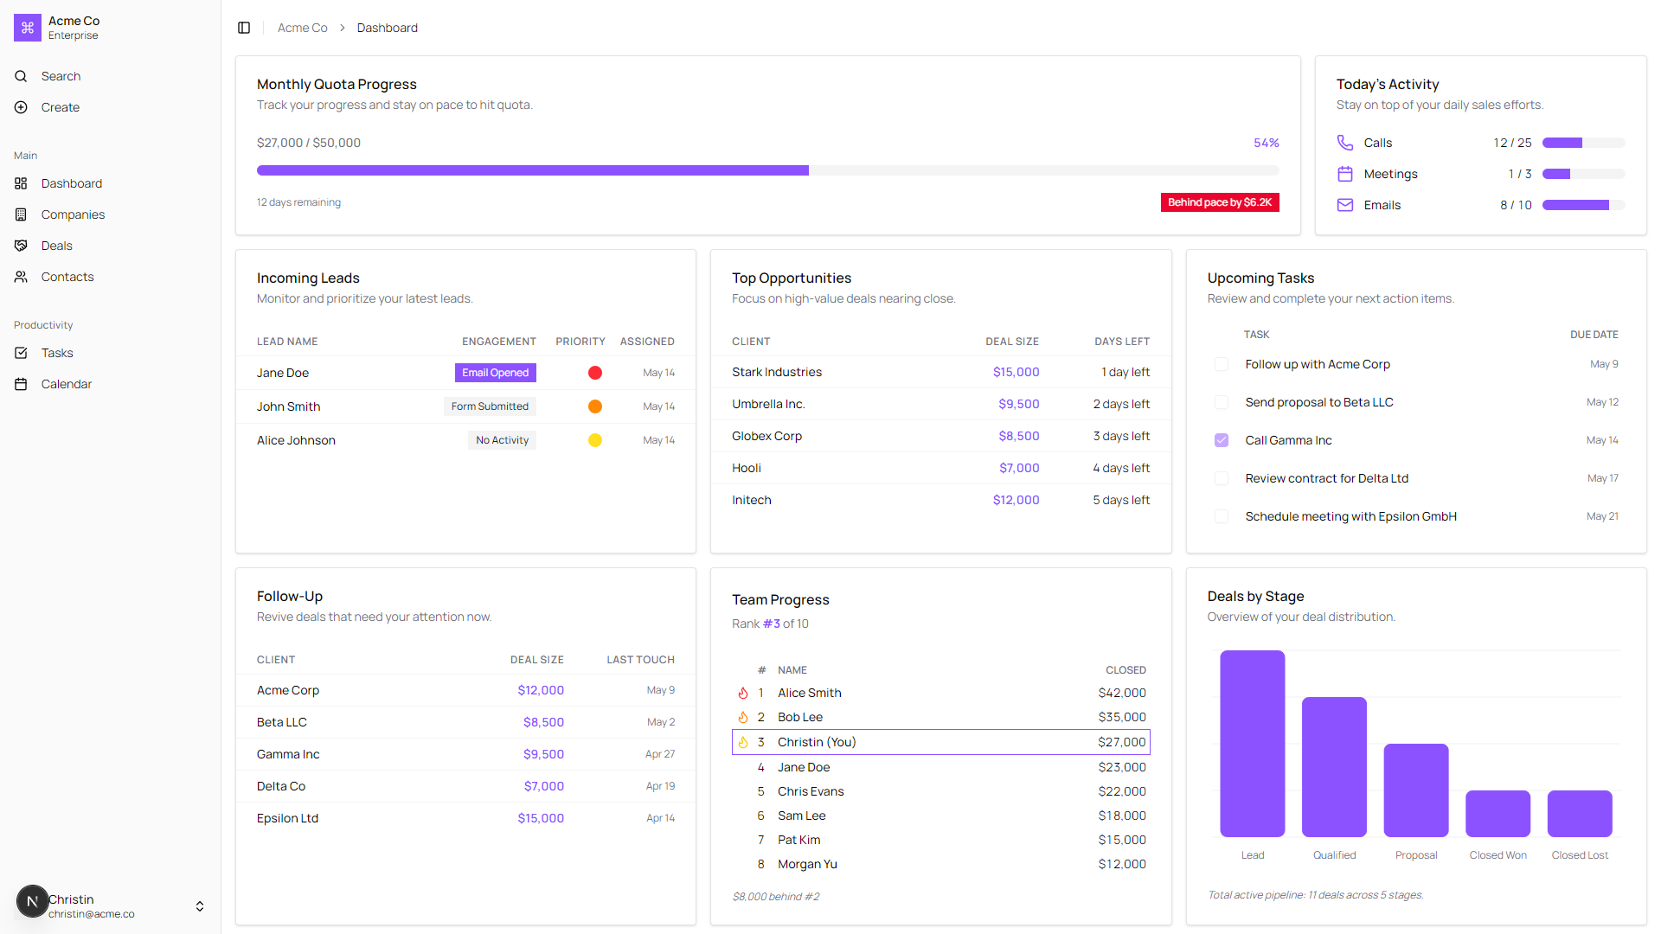This screenshot has width=1661, height=934.
Task: Select the Umbrella Inc. opportunity row
Action: [x=941, y=404]
